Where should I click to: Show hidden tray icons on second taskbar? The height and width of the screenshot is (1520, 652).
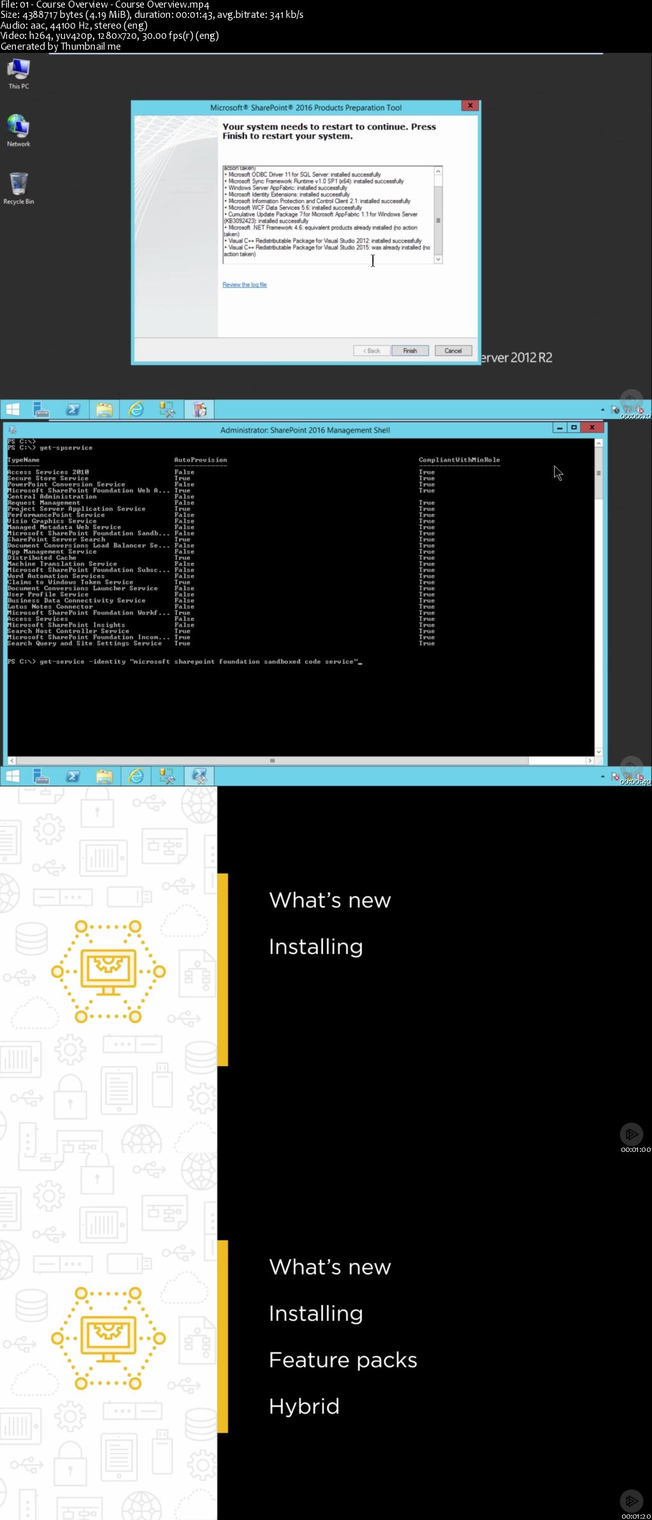coord(602,776)
